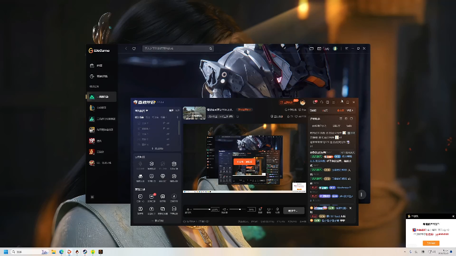The height and width of the screenshot is (256, 456).
Task: Open the scene mode dropdown at panel top
Action: point(141,110)
